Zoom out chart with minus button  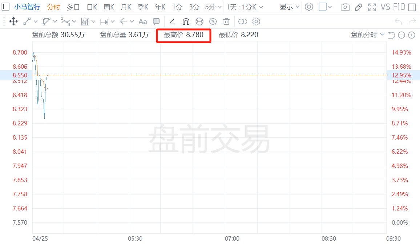pos(401,35)
